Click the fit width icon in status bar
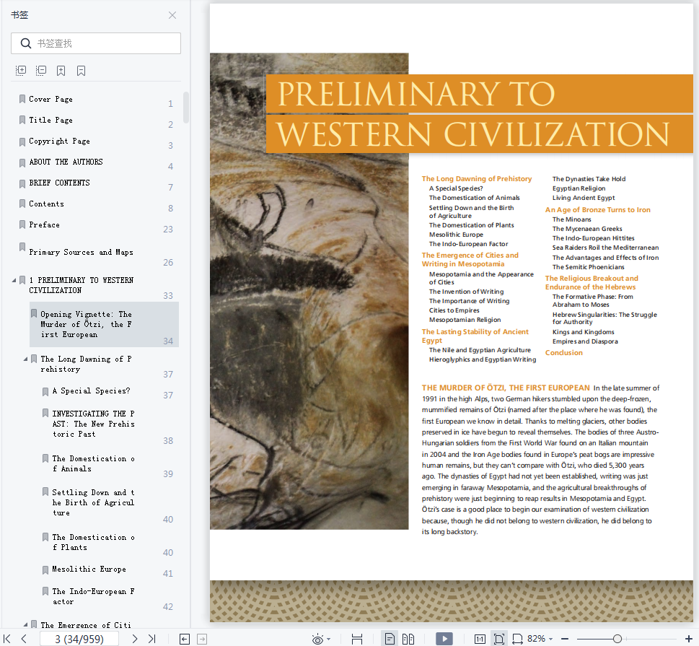The image size is (699, 646). [357, 639]
